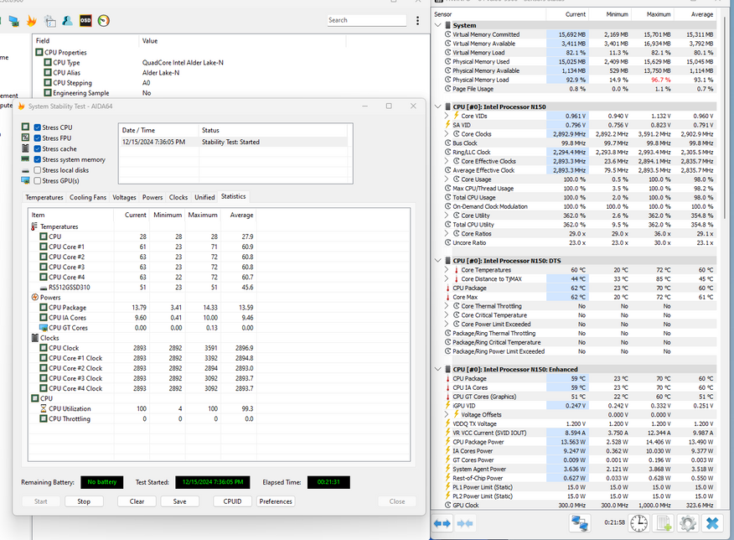
Task: Click the HWiNFO network computers icon
Action: (x=579, y=522)
